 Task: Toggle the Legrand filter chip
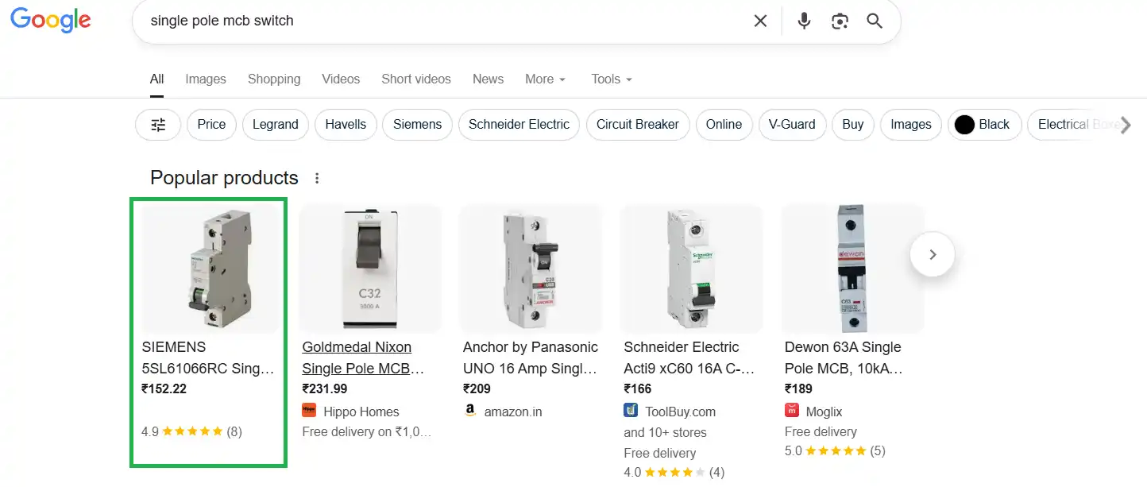tap(275, 125)
